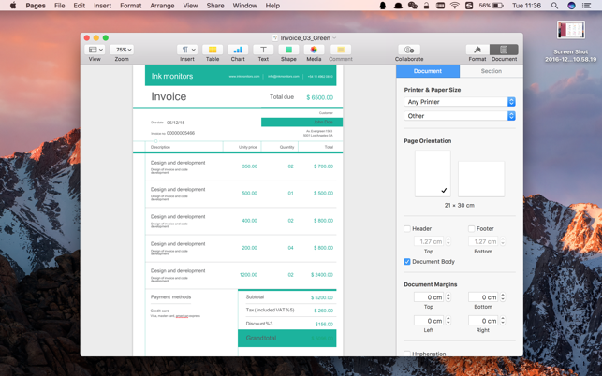602x376 pixels.
Task: Toggle the Hyphenation checkbox
Action: click(x=407, y=354)
